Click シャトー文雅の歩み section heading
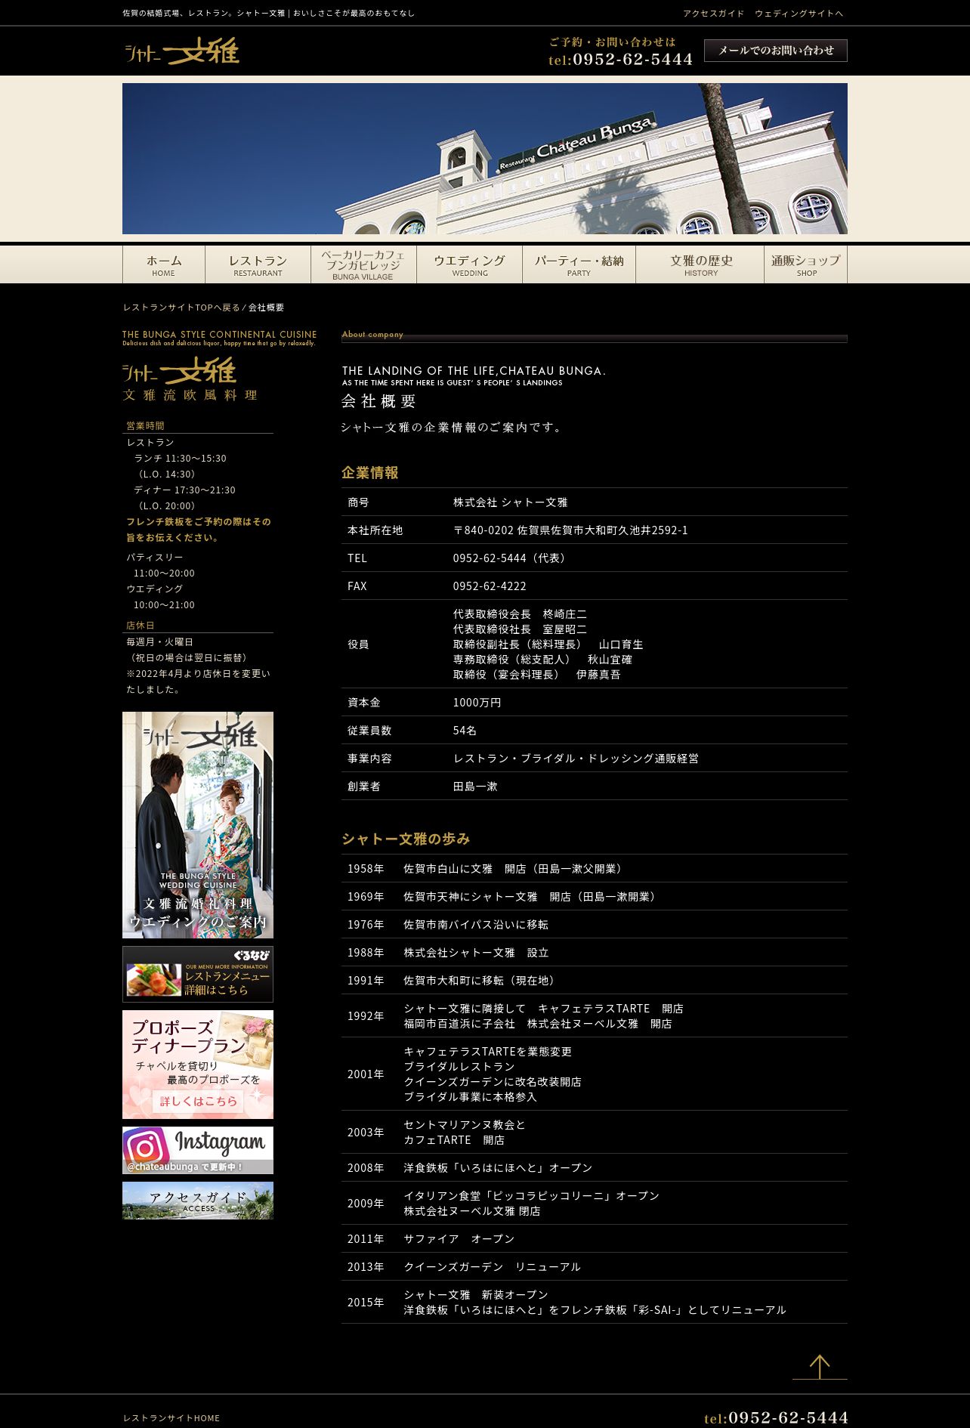Image resolution: width=970 pixels, height=1428 pixels. tap(406, 839)
